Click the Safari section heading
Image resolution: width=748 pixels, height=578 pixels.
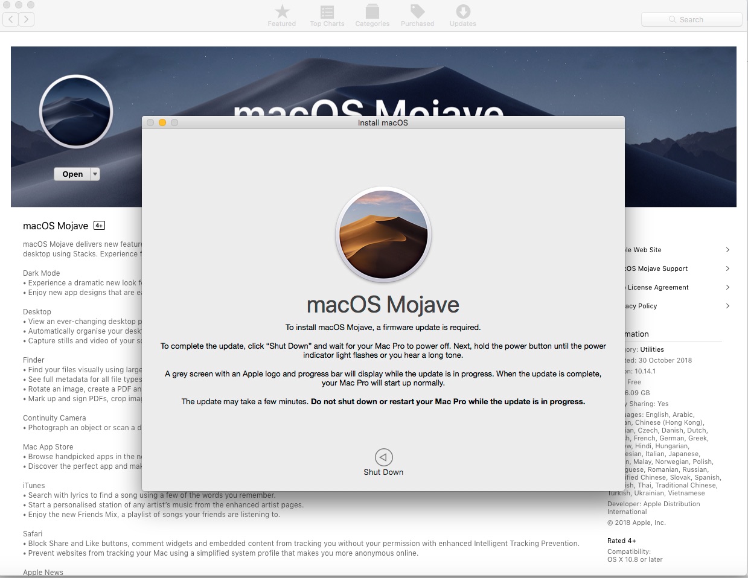33,534
